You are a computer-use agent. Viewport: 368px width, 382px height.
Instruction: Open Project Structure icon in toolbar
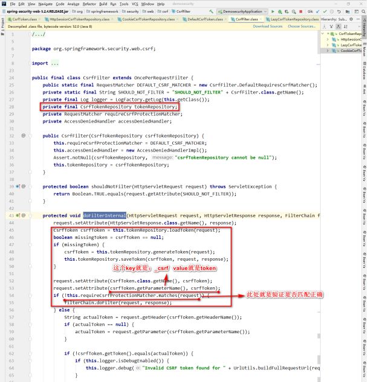click(x=348, y=11)
